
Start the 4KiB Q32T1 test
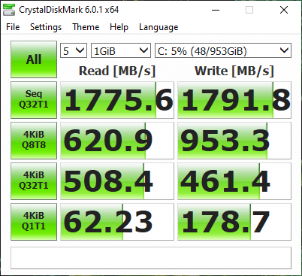34,181
